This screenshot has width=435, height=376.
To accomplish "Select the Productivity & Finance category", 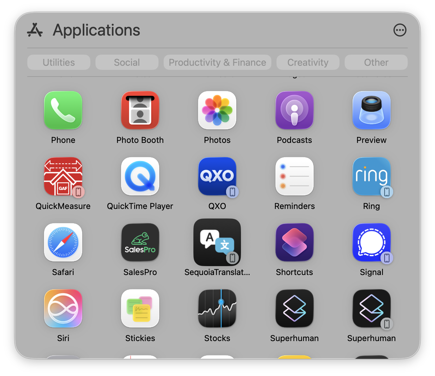I will pyautogui.click(x=217, y=62).
